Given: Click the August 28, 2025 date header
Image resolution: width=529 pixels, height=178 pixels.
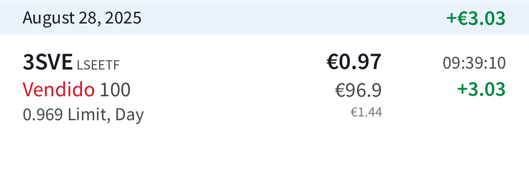Looking at the screenshot, I should pos(82,18).
